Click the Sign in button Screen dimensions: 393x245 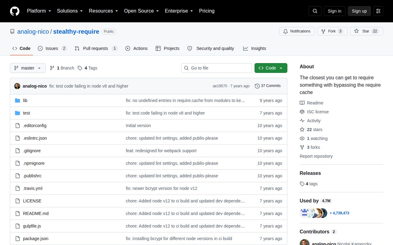tap(334, 11)
